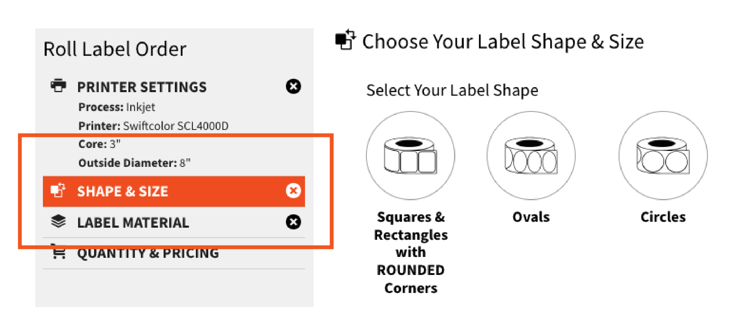The width and height of the screenshot is (744, 334).
Task: Open the Shape & Size section
Action: click(x=123, y=191)
